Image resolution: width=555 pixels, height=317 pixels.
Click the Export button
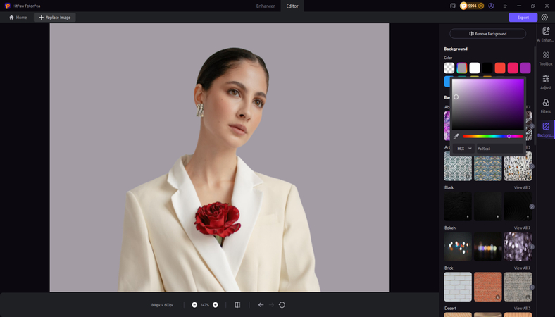[x=523, y=18]
